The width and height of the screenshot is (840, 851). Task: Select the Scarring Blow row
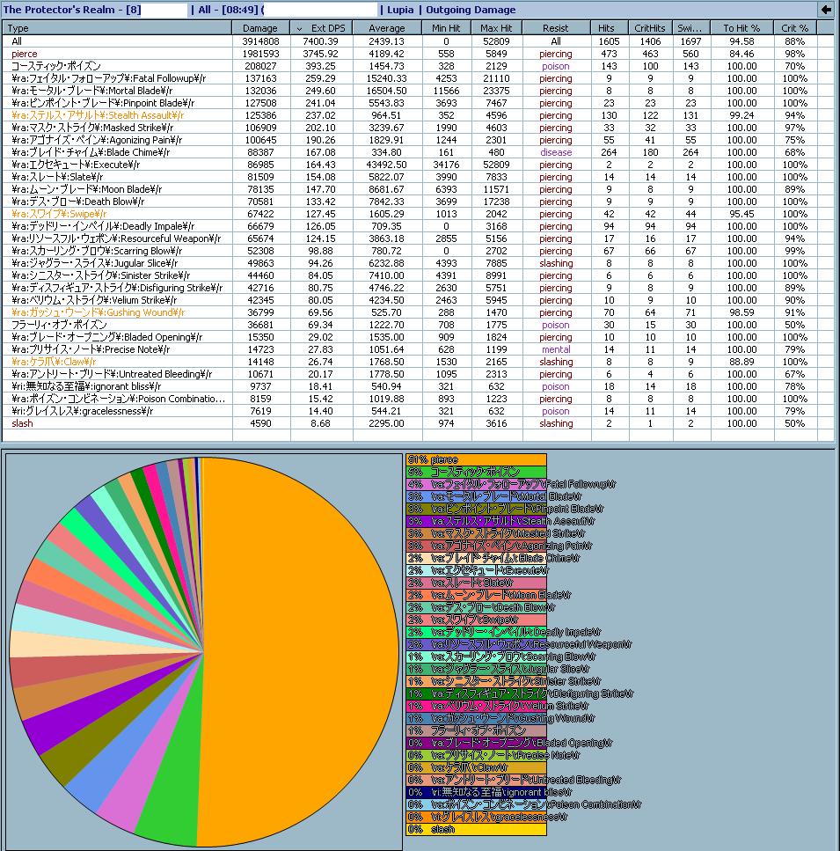click(x=418, y=251)
